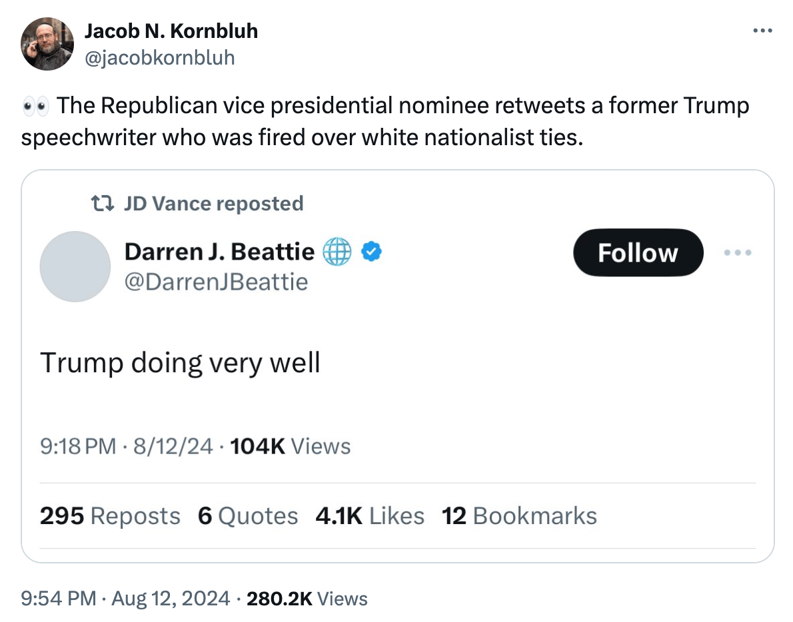Image resolution: width=793 pixels, height=622 pixels.
Task: Select the Darren J. Beattie display name
Action: pos(219,252)
